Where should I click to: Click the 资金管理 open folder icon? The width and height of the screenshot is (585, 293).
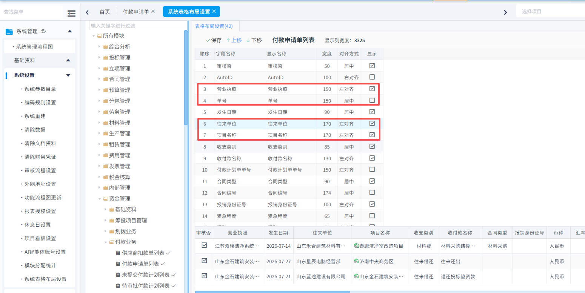106,199
